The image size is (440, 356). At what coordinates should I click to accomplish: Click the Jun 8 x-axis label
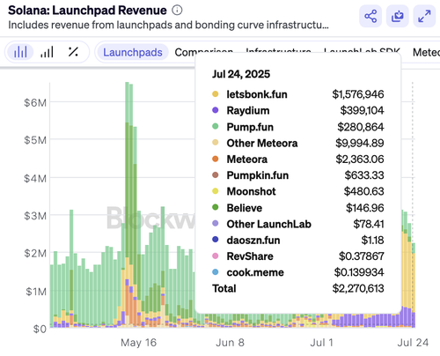230,343
